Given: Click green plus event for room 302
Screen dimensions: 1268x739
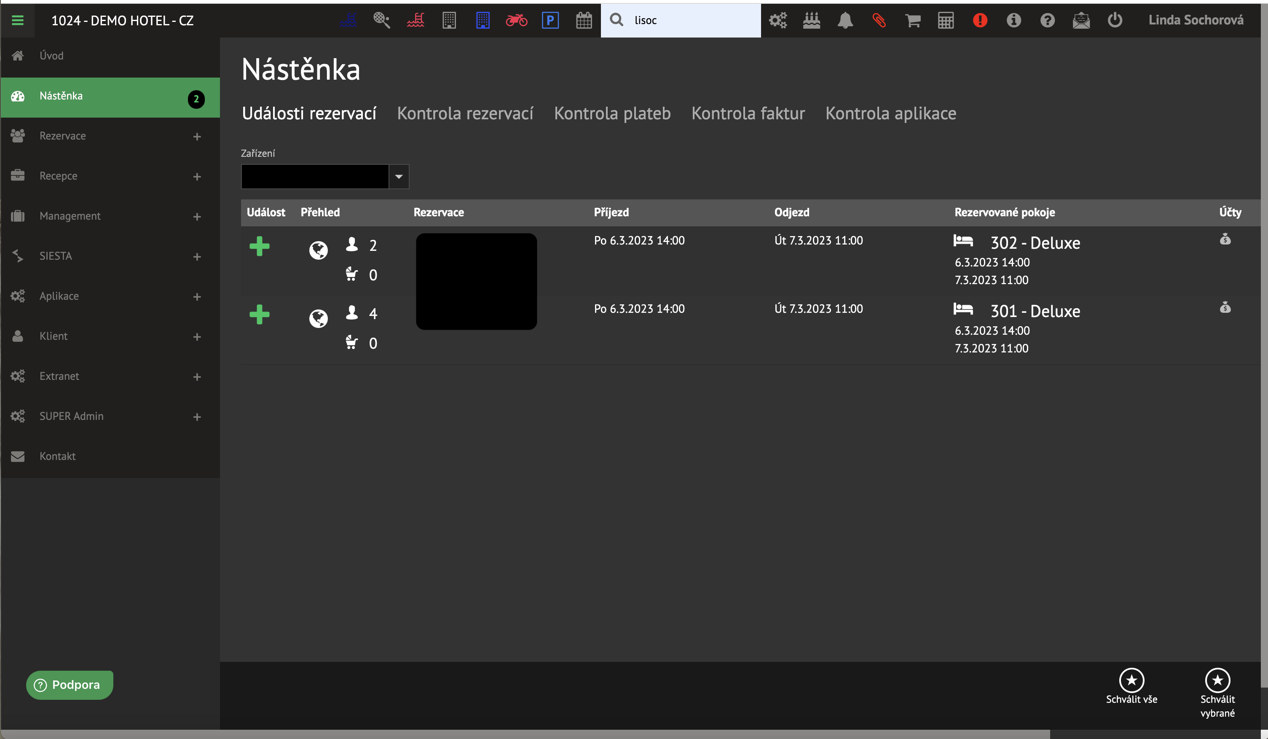Looking at the screenshot, I should coord(260,246).
